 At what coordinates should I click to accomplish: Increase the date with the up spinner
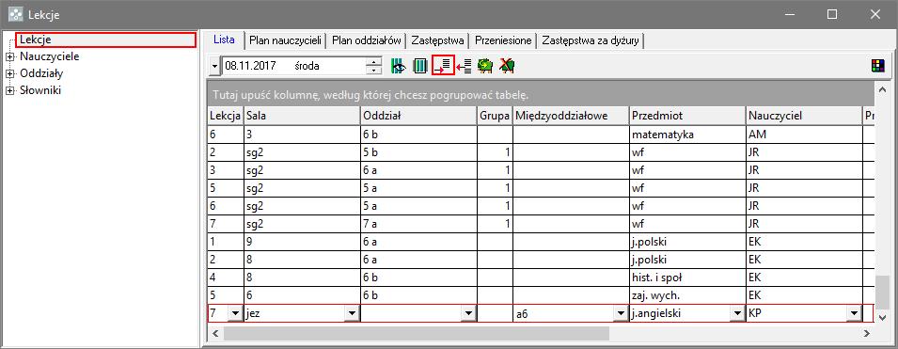373,61
